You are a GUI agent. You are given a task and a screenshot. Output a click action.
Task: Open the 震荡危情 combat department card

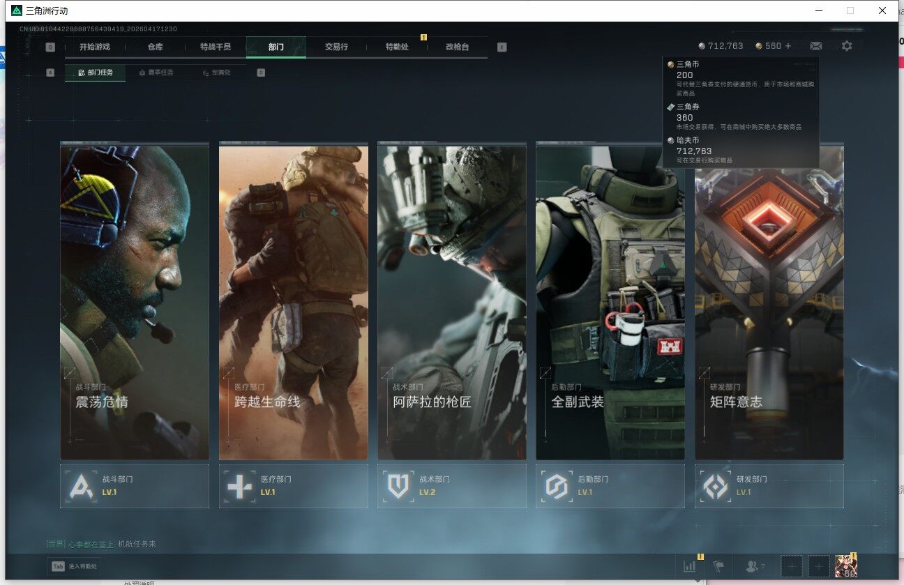pyautogui.click(x=135, y=303)
